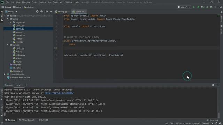223x125 pixels.
Task: Open the Refactor menu
Action: pyautogui.click(x=42, y=2)
